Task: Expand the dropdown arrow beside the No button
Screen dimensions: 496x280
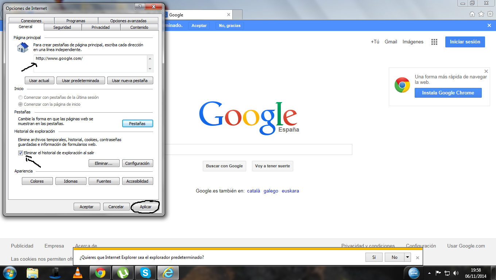Action: coord(407,257)
